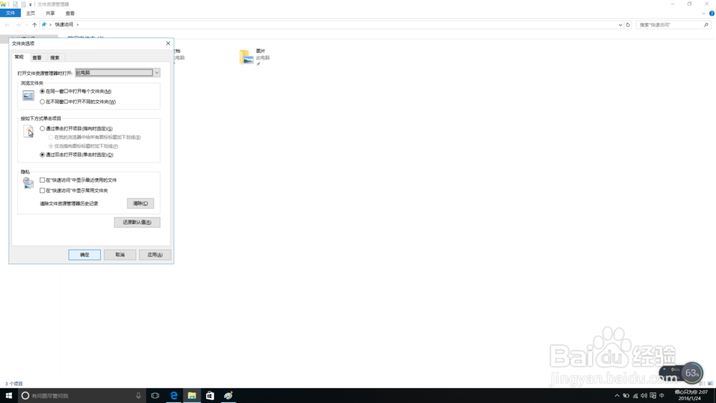
Task: Open the 主页 ribbon tab
Action: [31, 13]
